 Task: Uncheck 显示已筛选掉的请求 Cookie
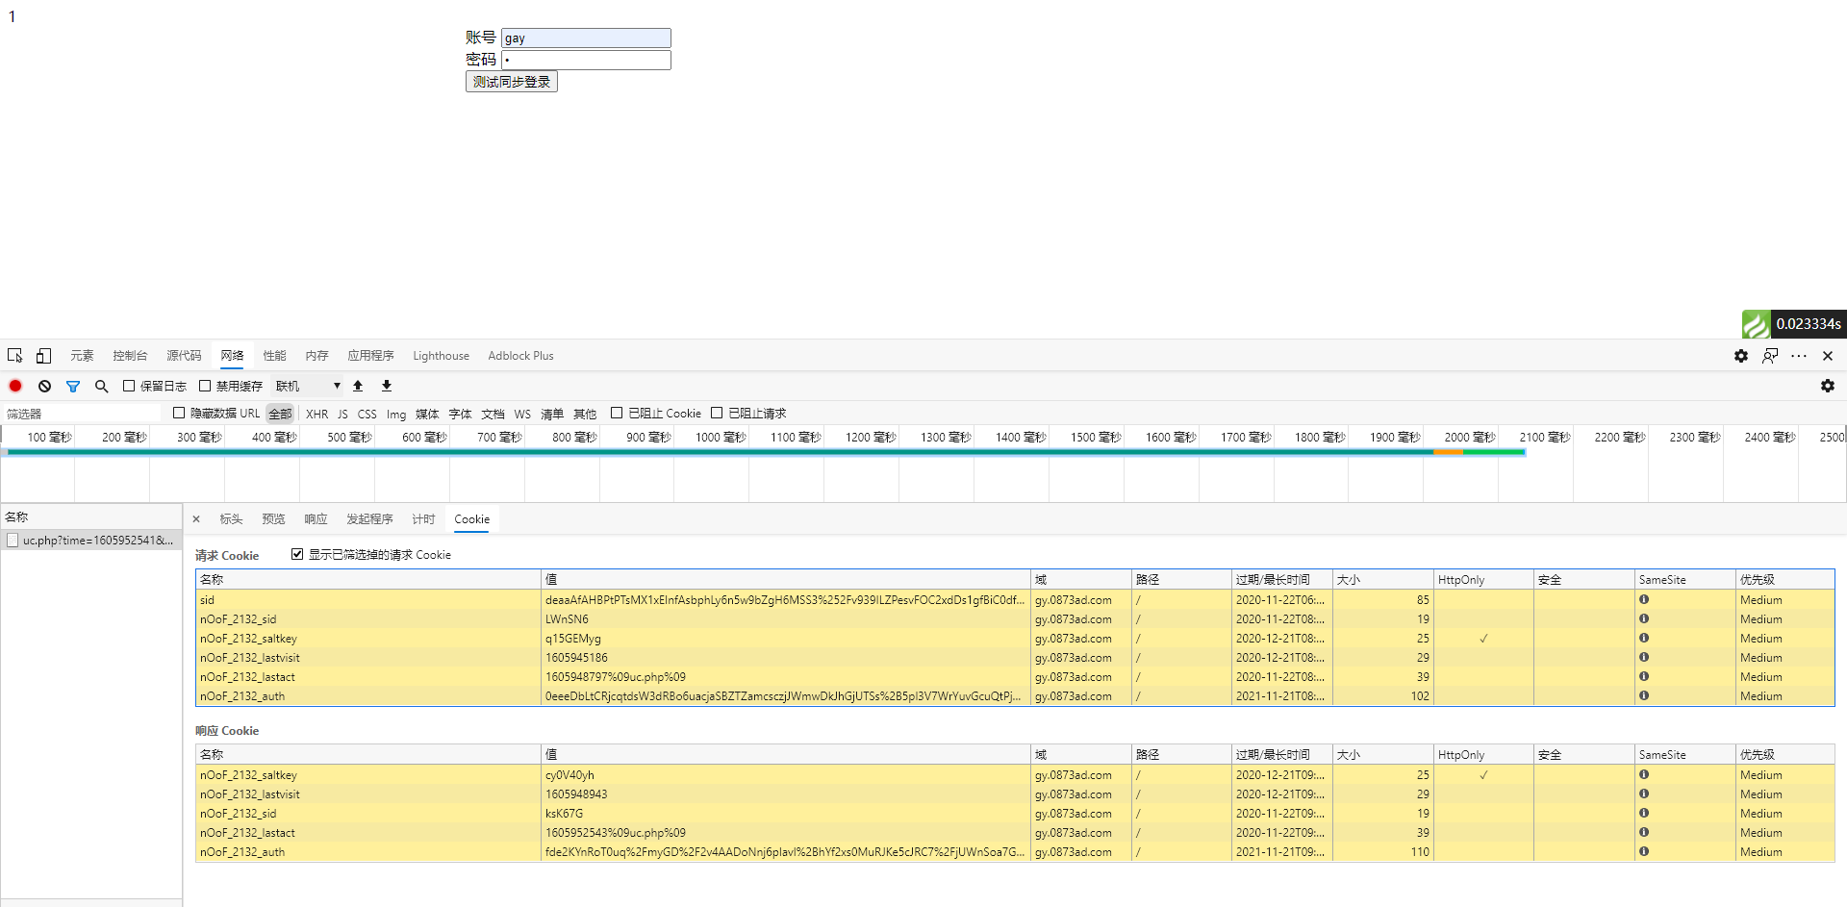pos(297,554)
